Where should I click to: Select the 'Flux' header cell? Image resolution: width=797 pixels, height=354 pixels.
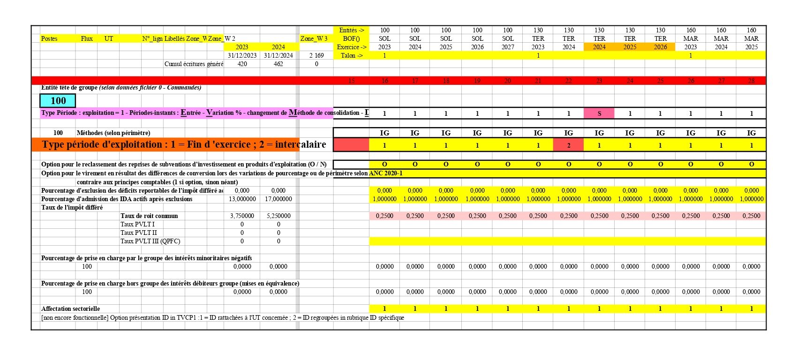pos(87,38)
